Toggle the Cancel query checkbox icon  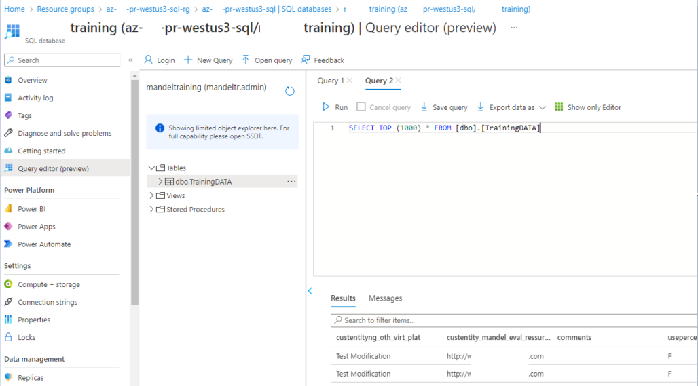coord(361,107)
